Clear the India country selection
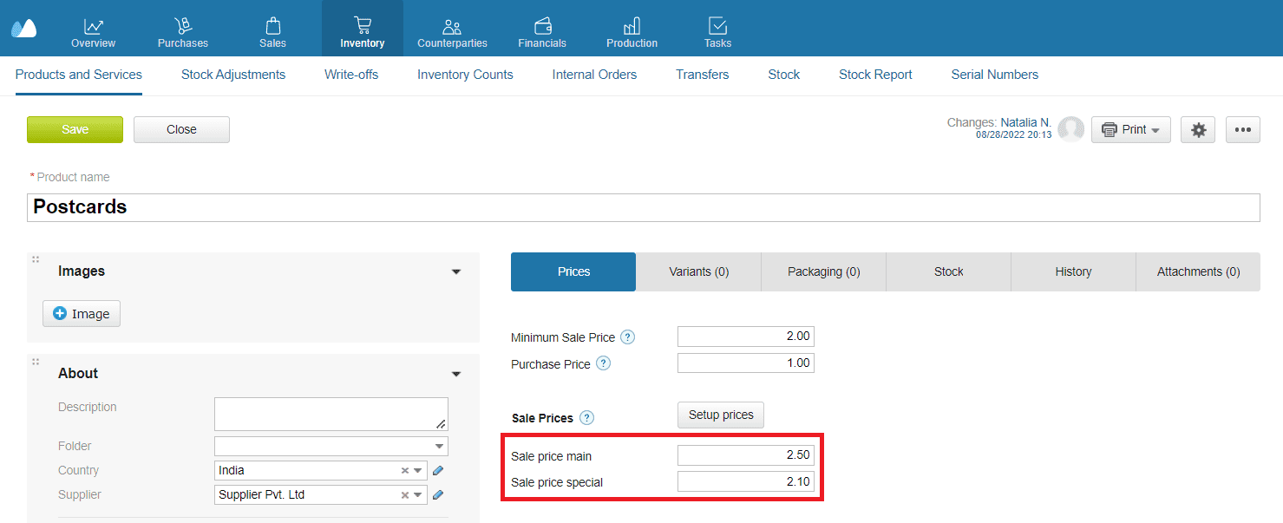The image size is (1283, 523). point(404,470)
